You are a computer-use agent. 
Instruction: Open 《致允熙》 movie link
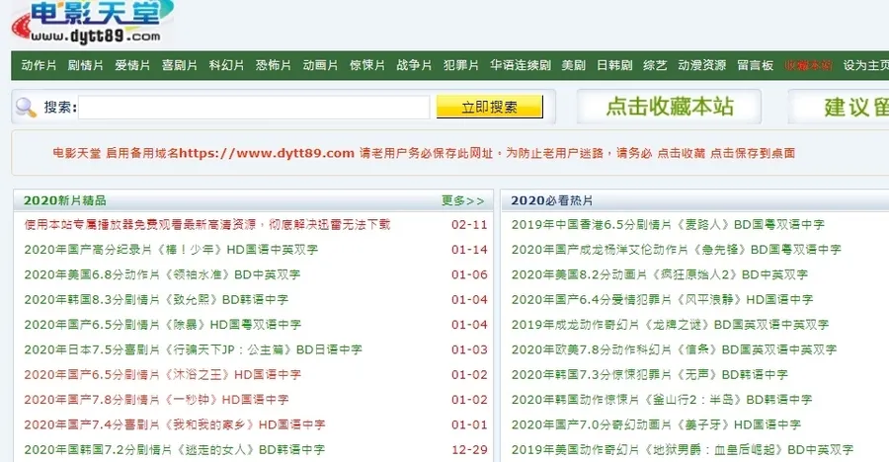pyautogui.click(x=156, y=299)
